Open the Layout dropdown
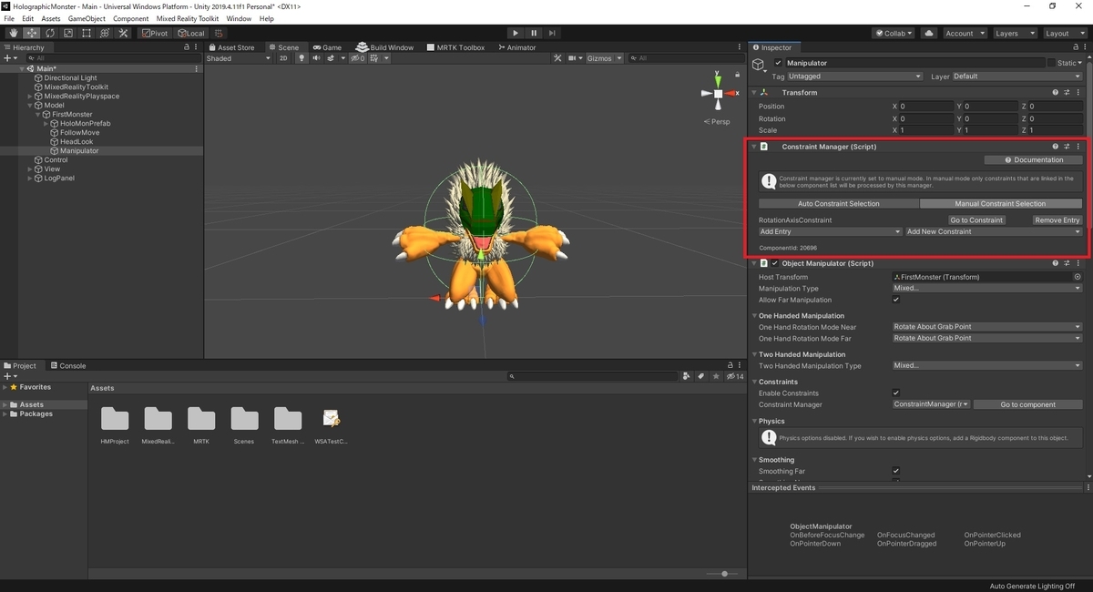 coord(1064,33)
